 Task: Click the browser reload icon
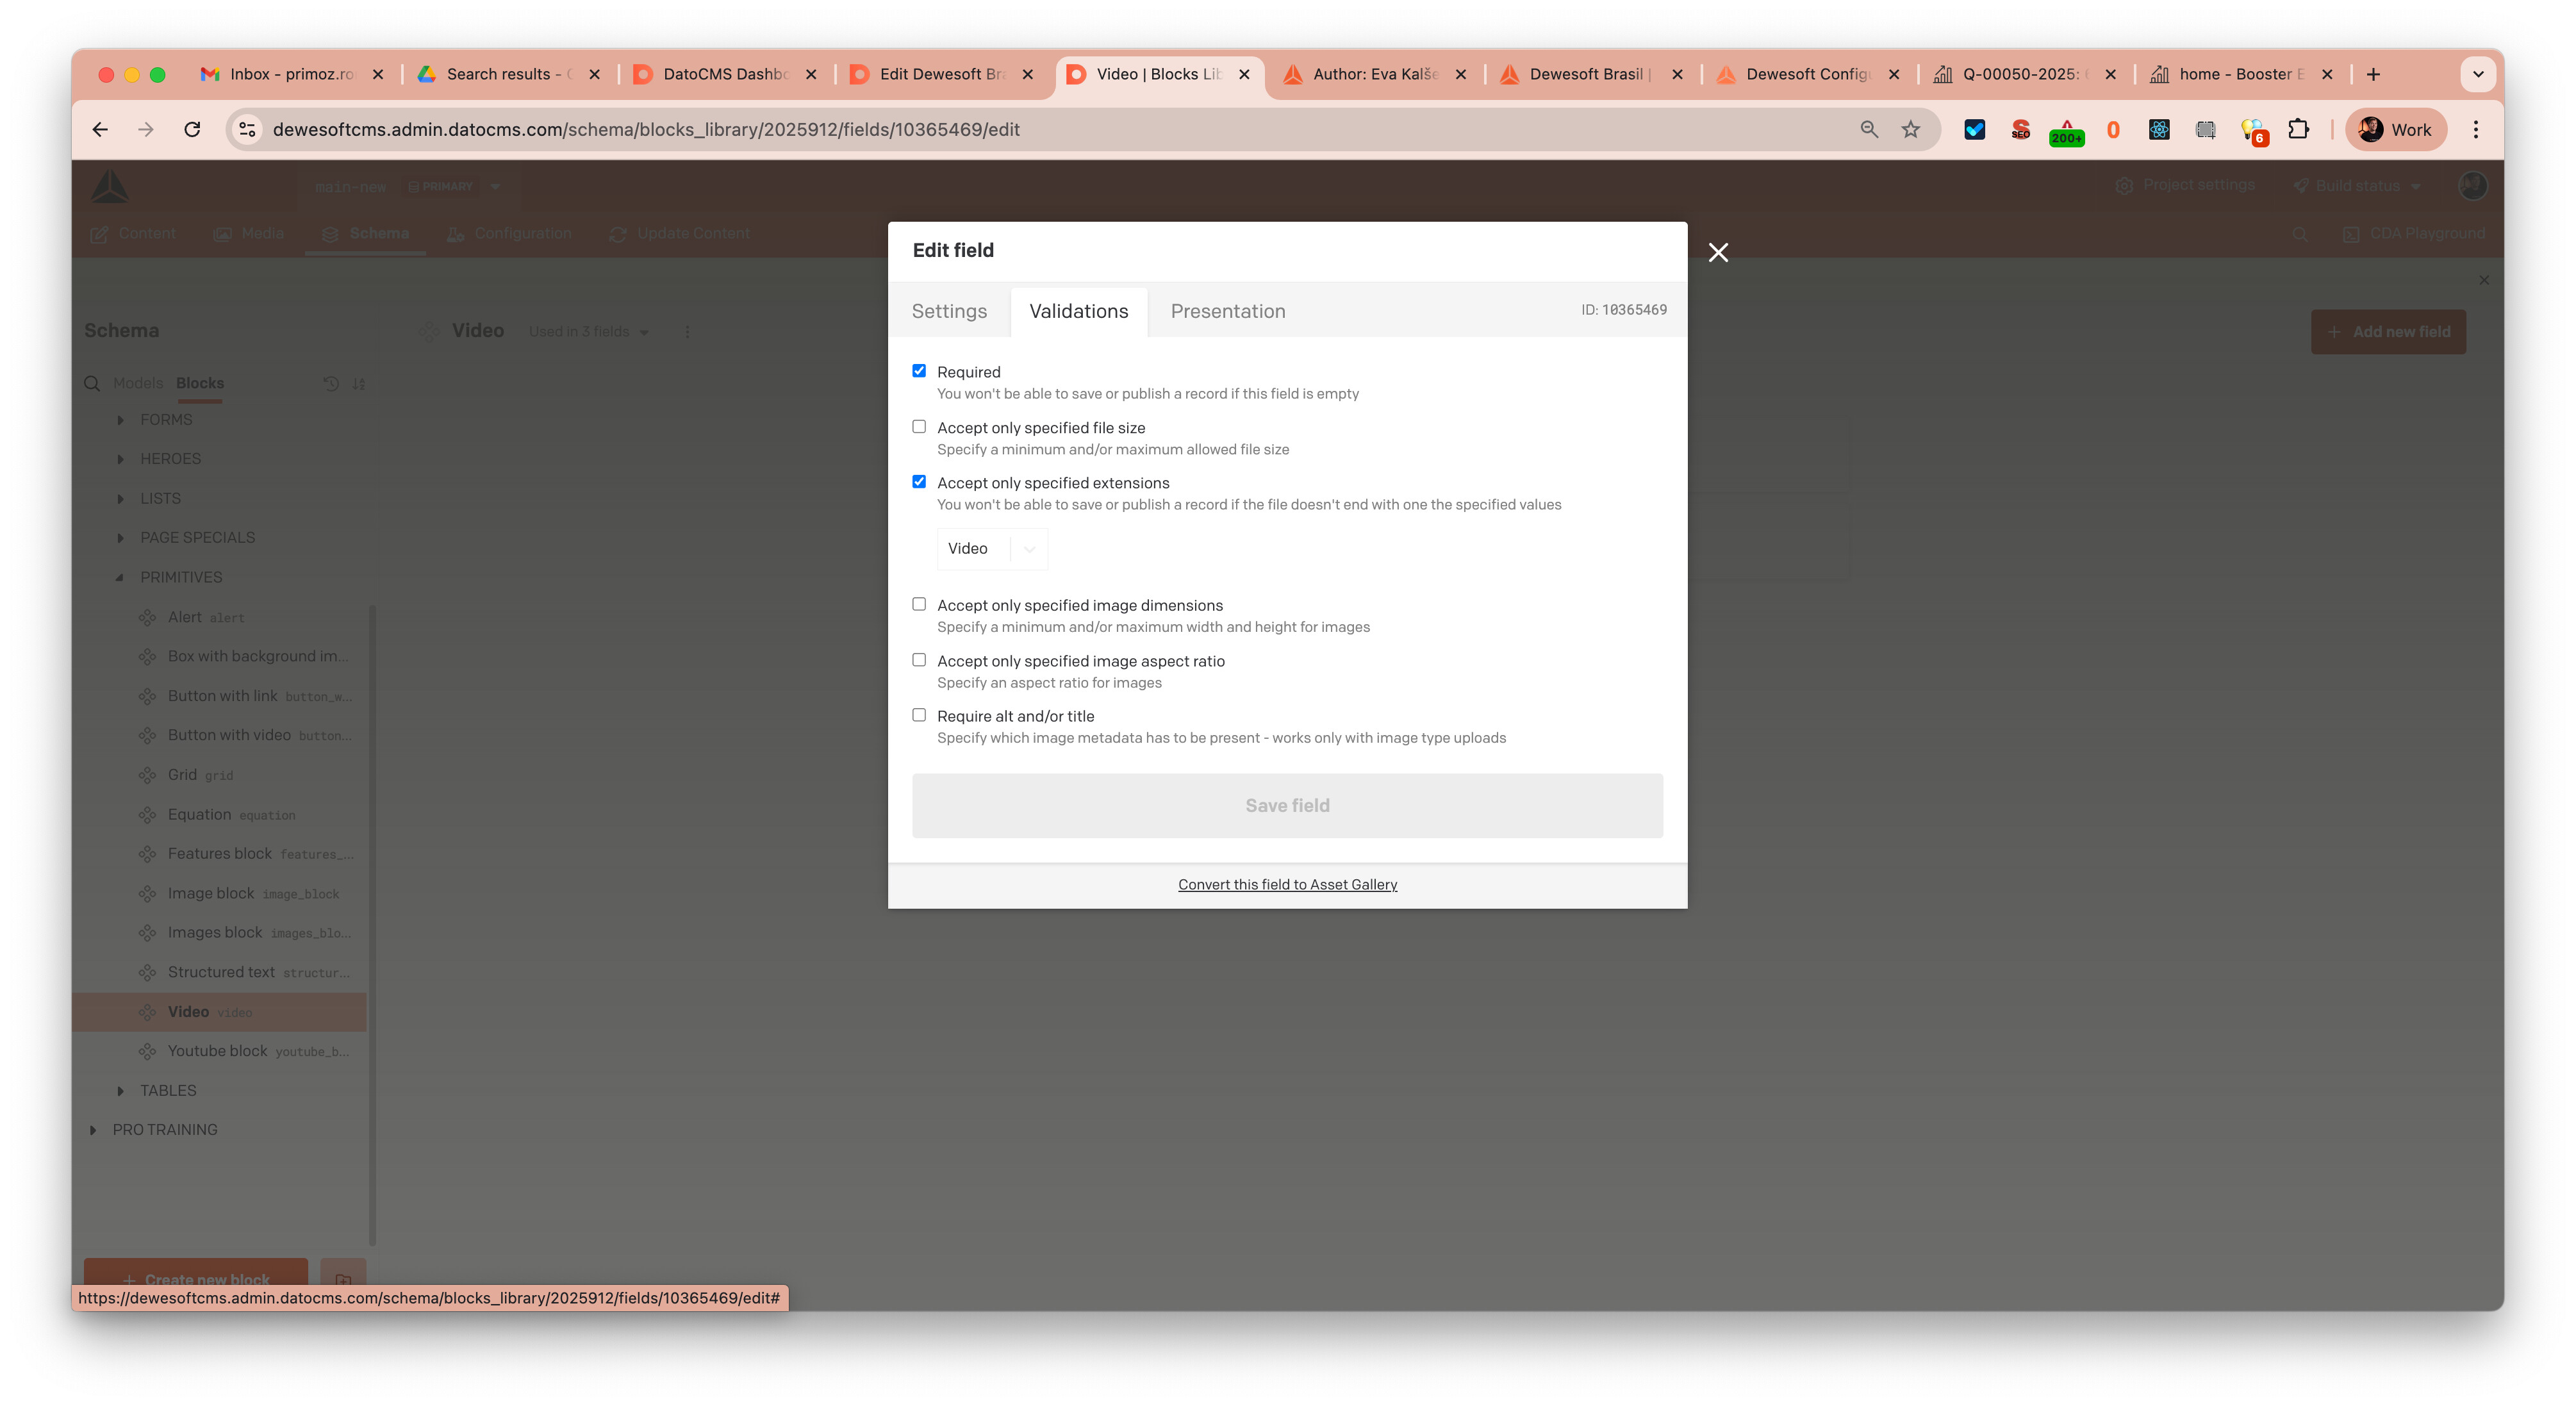pos(192,129)
